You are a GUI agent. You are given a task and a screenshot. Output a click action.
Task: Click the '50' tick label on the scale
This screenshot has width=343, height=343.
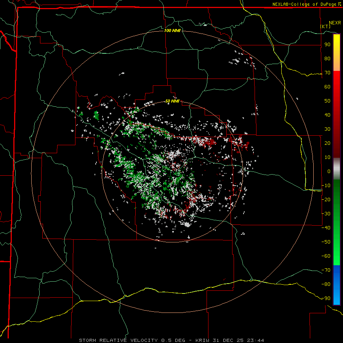point(327,101)
